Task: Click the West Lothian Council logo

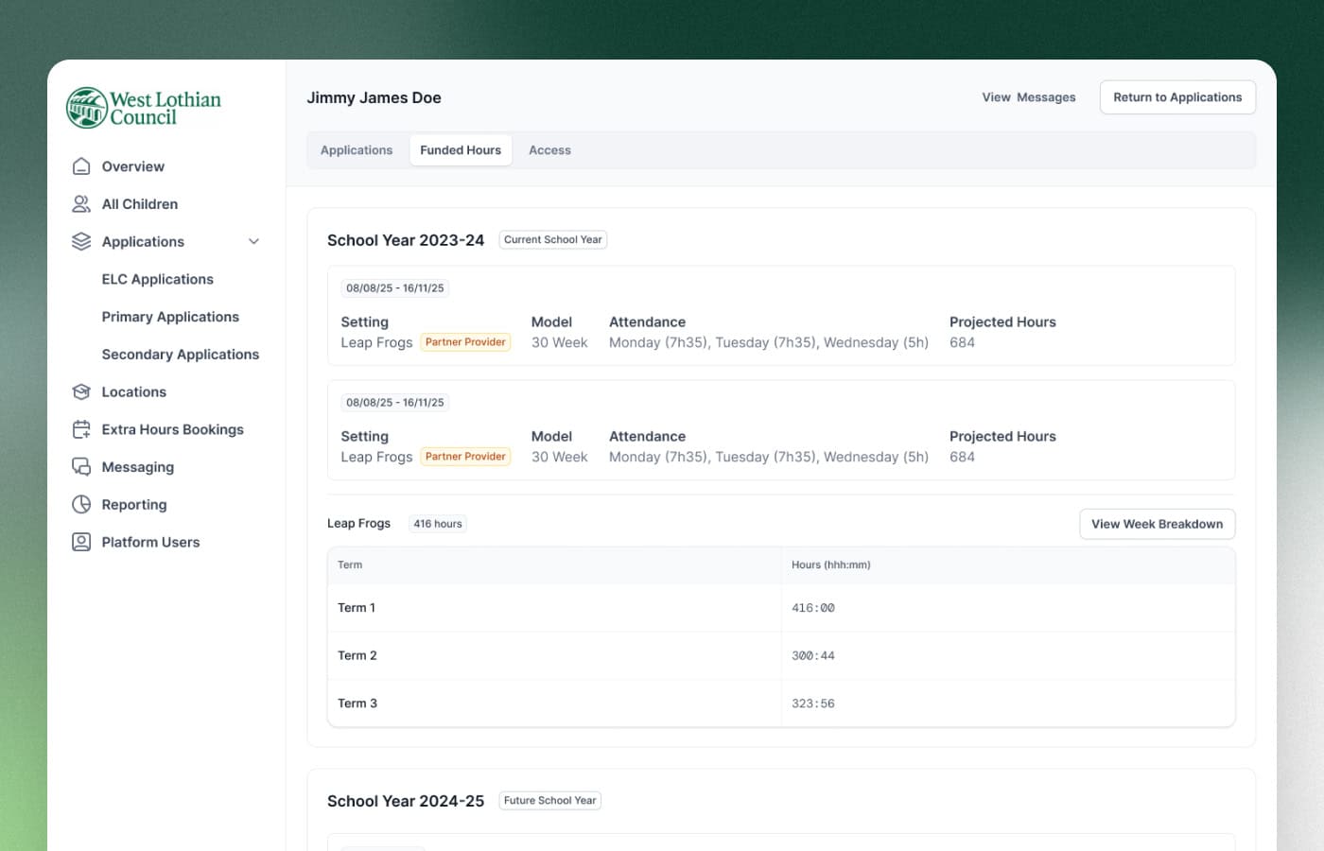Action: click(144, 108)
